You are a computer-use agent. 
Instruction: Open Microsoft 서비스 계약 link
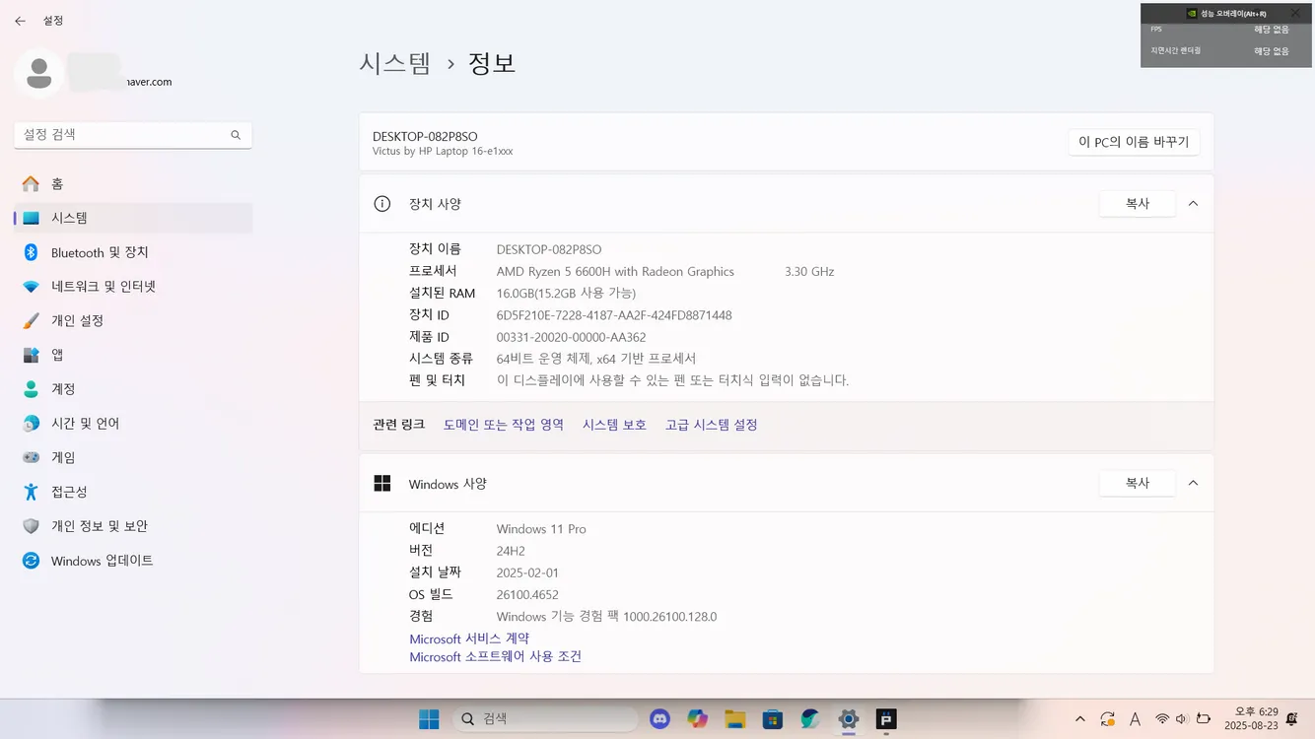469,638
